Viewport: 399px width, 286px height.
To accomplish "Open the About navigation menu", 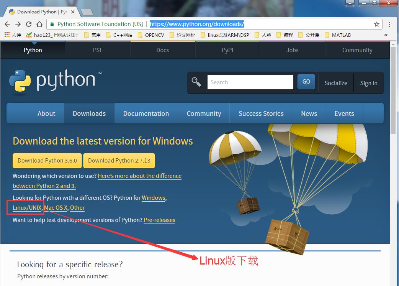I will pyautogui.click(x=46, y=113).
